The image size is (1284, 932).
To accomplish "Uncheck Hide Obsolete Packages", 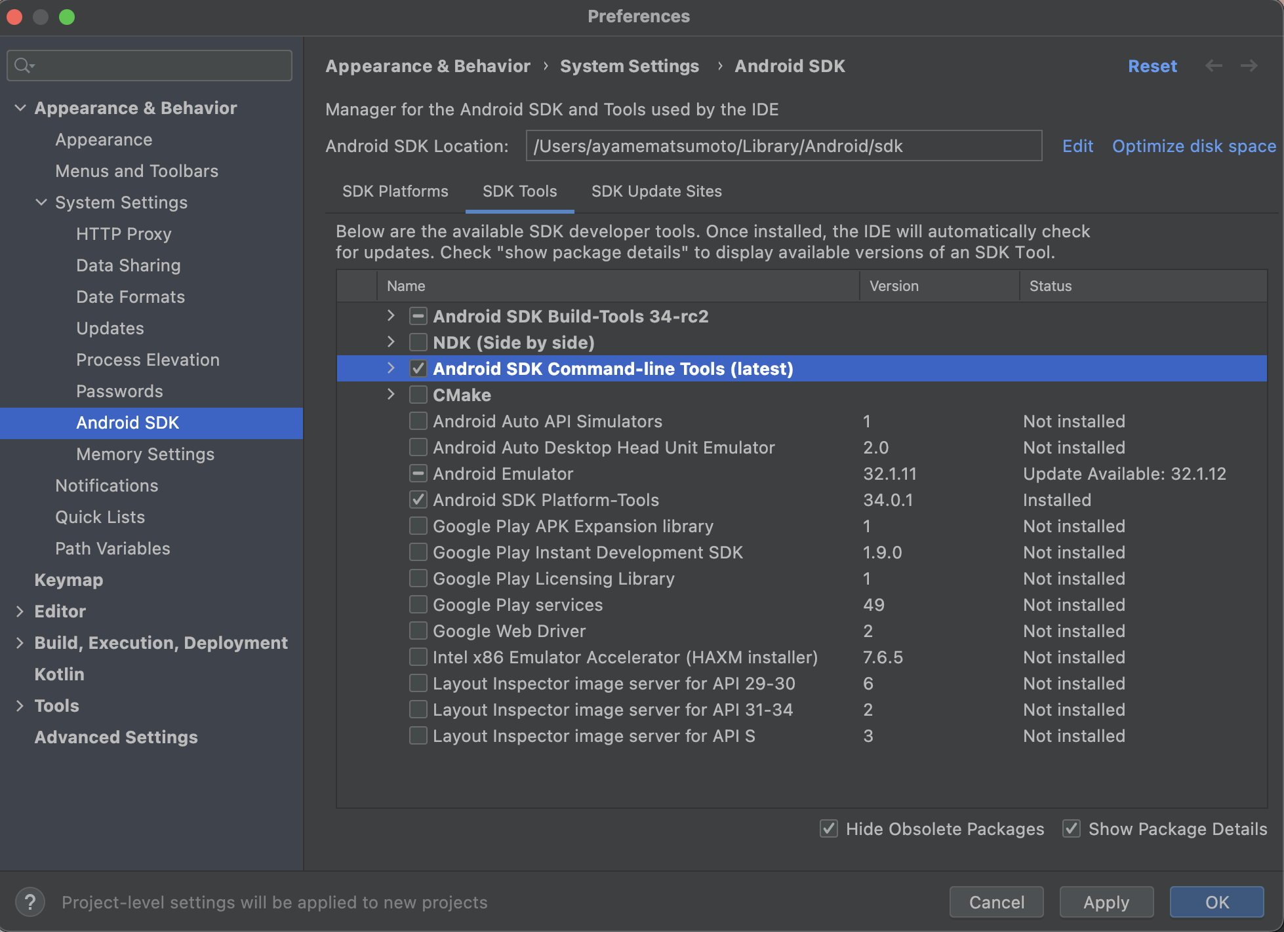I will (829, 828).
